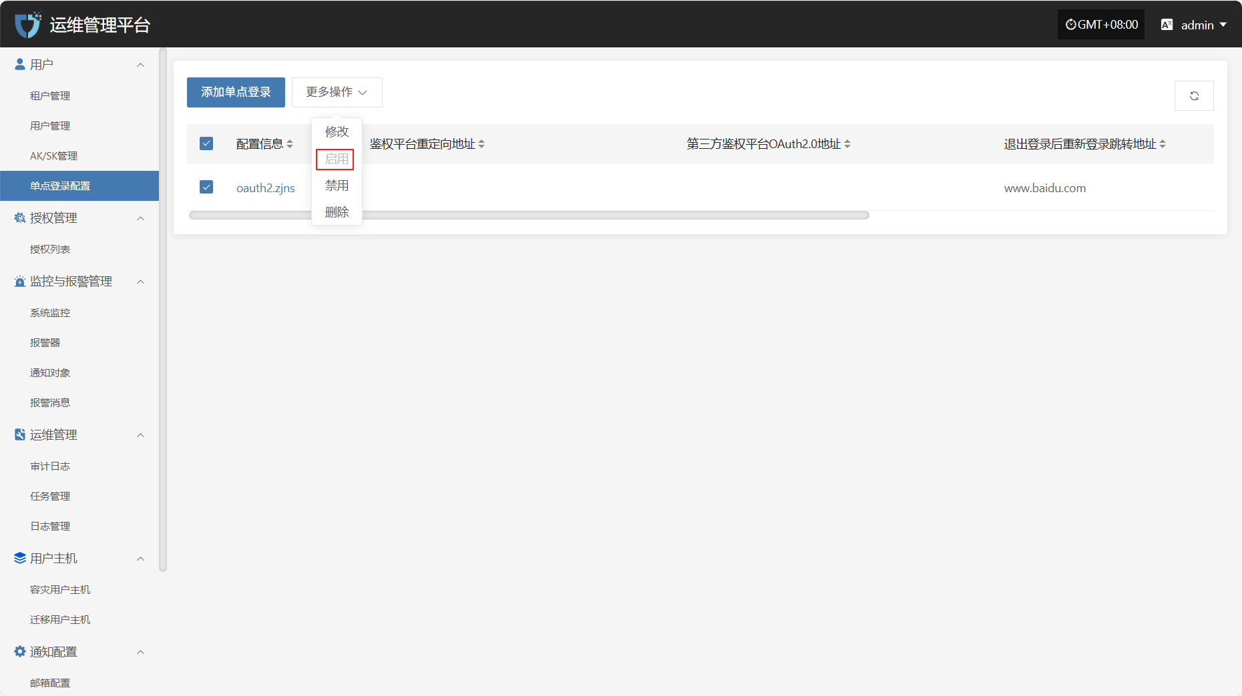Click the shield logo of 运维管理平台
Image resolution: width=1242 pixels, height=696 pixels.
[27, 25]
